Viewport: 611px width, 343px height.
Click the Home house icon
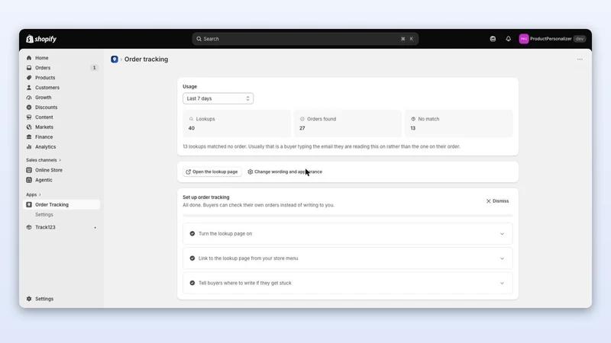pyautogui.click(x=29, y=58)
